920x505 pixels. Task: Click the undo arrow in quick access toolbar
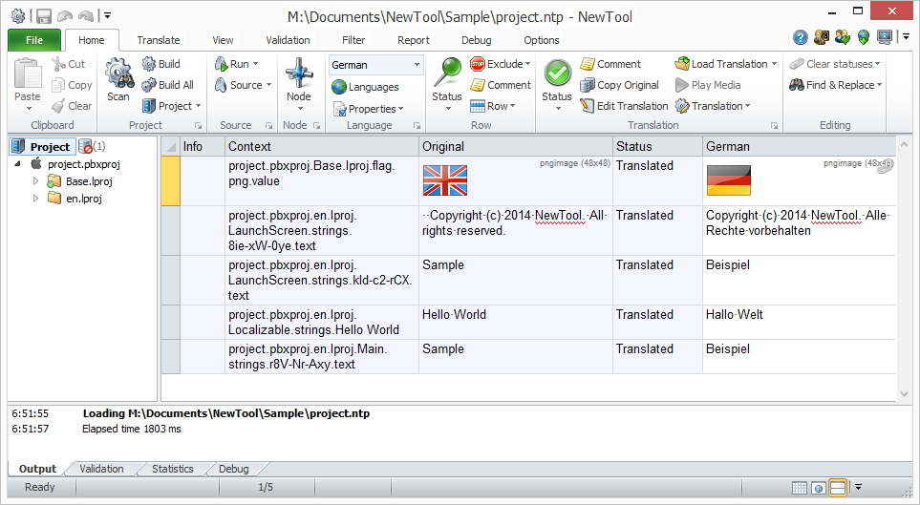[x=65, y=16]
